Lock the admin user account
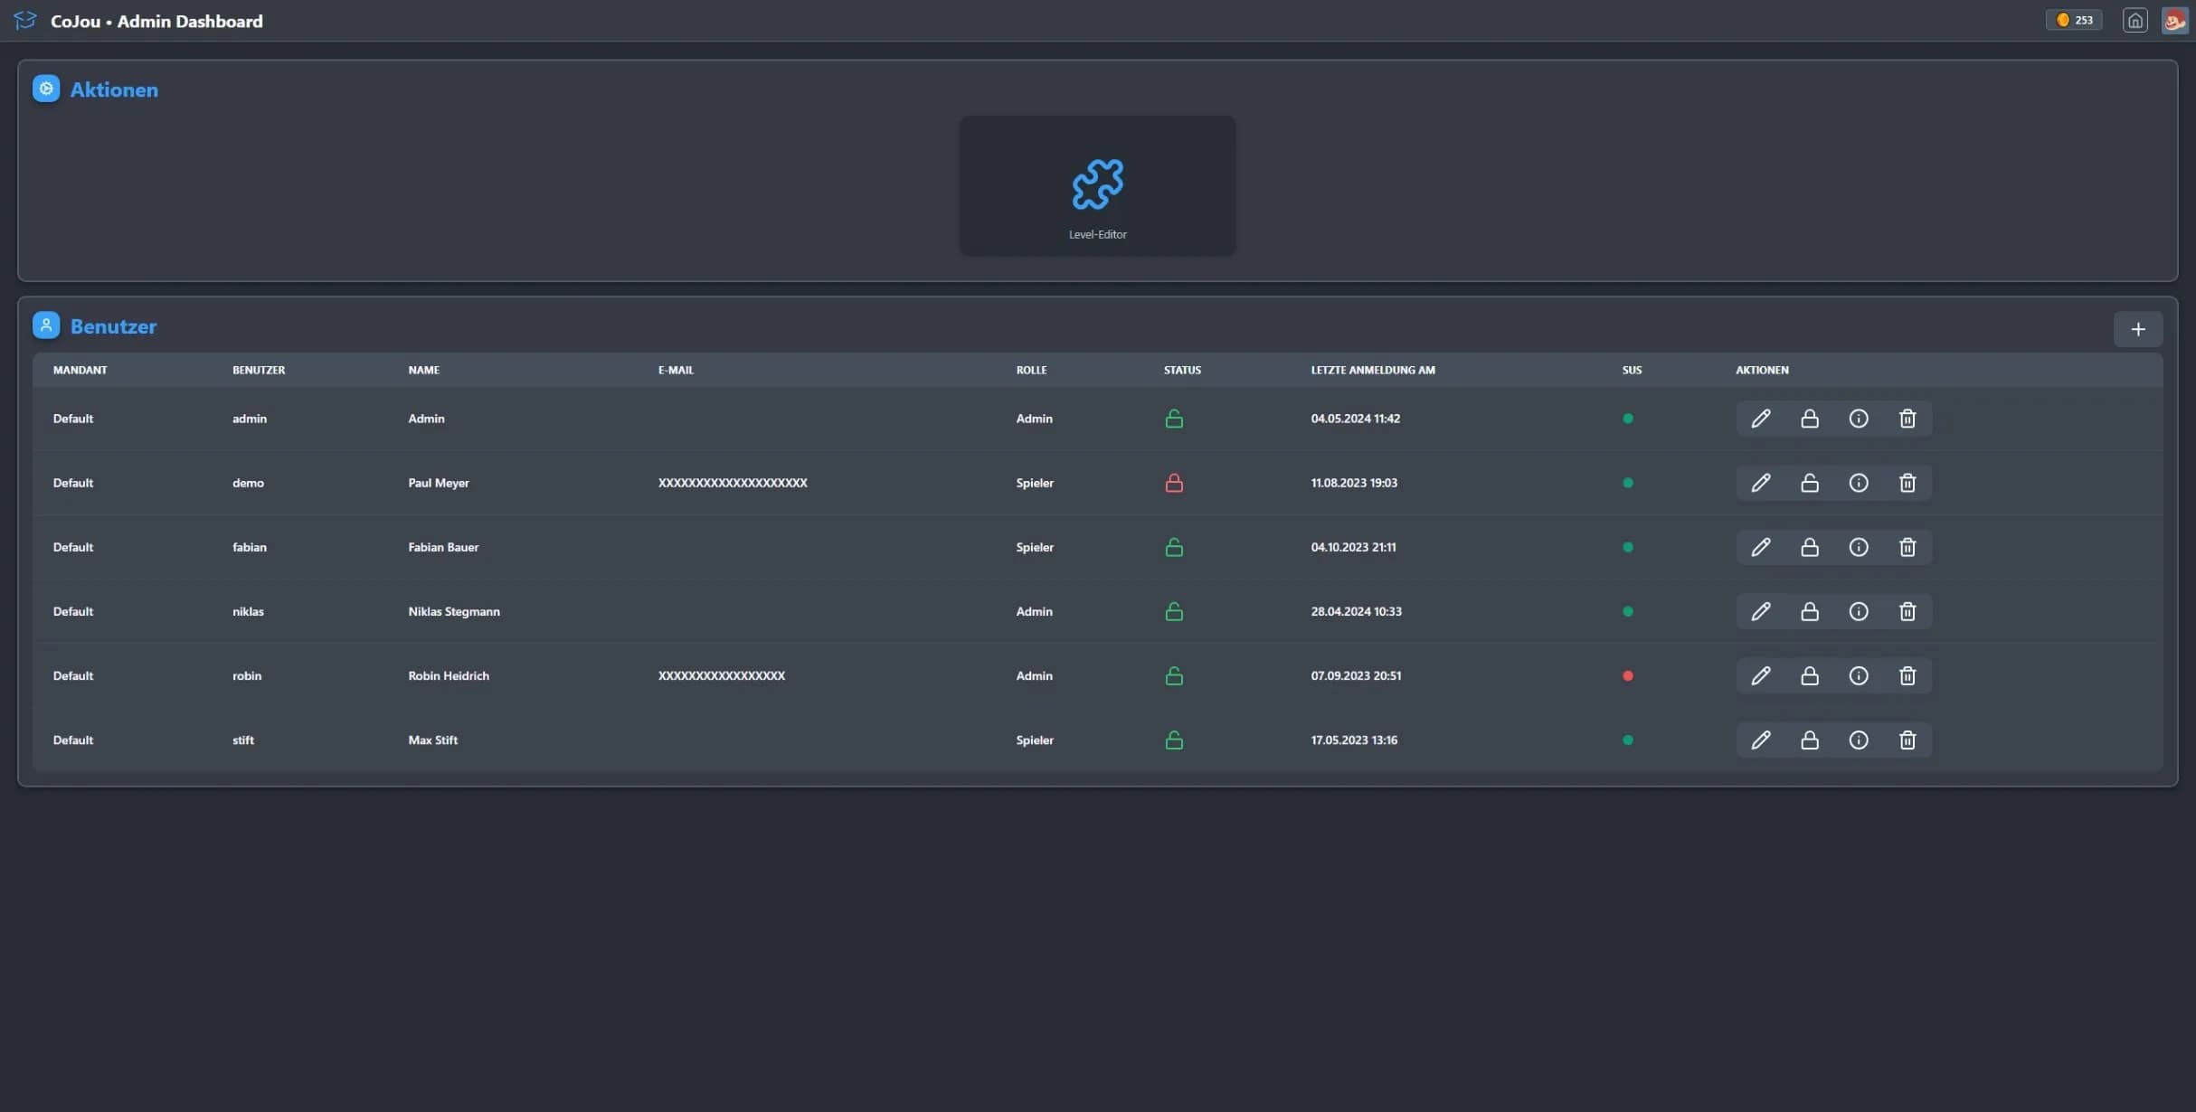 pos(1809,419)
